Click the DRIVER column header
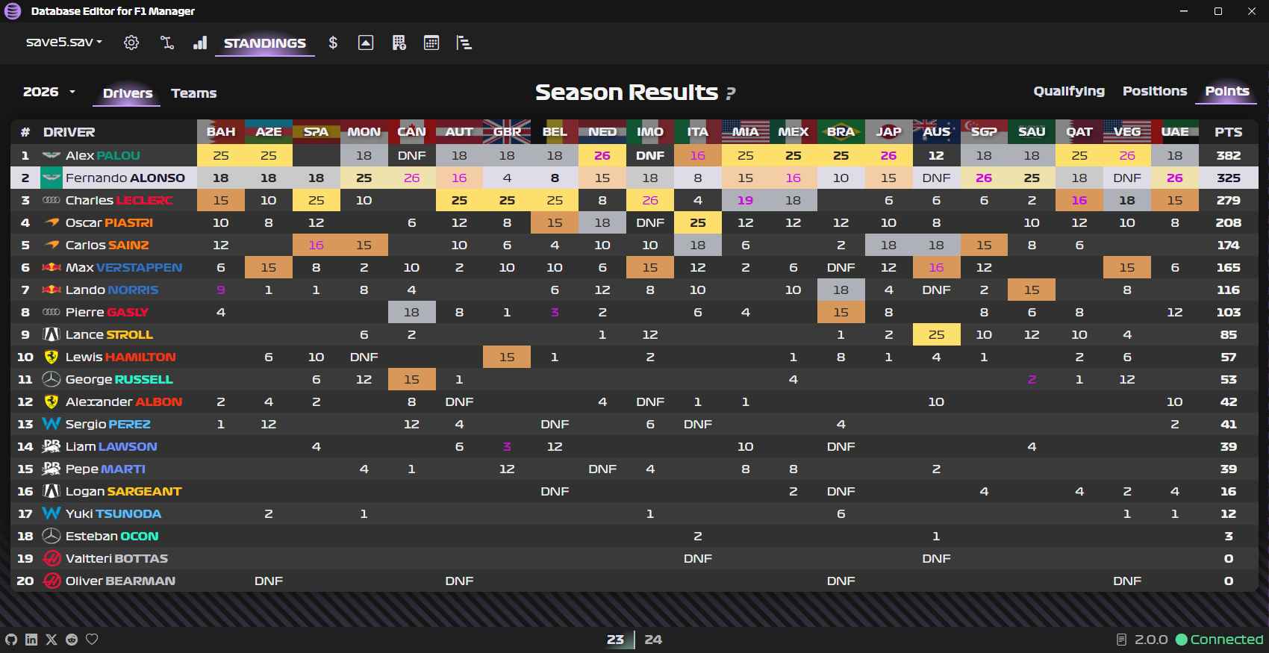Screen dimensions: 1269x653 coord(69,132)
